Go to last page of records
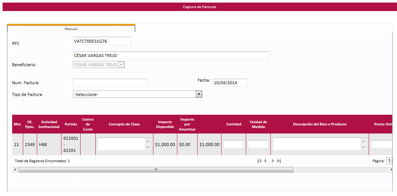This screenshot has height=196, width=397. (279, 161)
